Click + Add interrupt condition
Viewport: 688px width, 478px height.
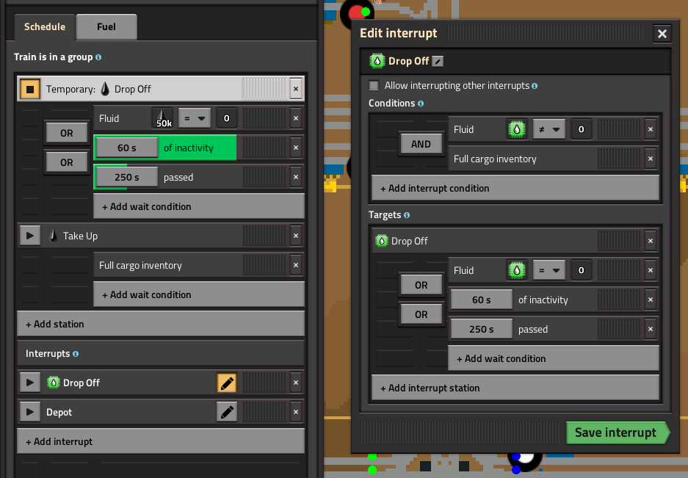pyautogui.click(x=515, y=188)
